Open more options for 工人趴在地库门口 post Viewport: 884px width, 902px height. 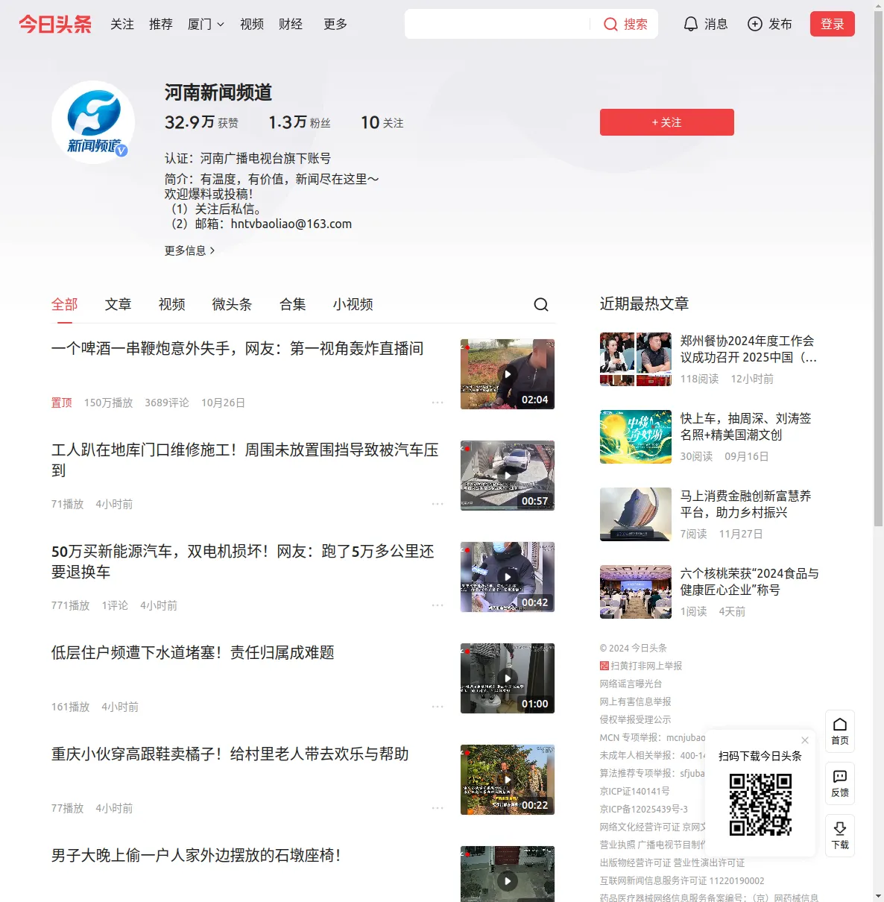click(x=438, y=504)
